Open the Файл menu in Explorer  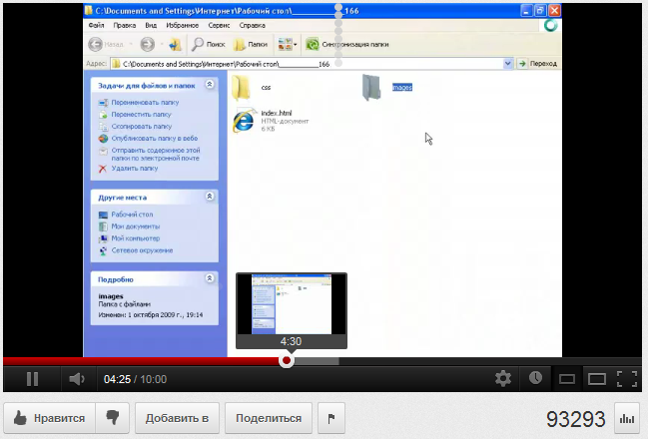click(x=96, y=25)
